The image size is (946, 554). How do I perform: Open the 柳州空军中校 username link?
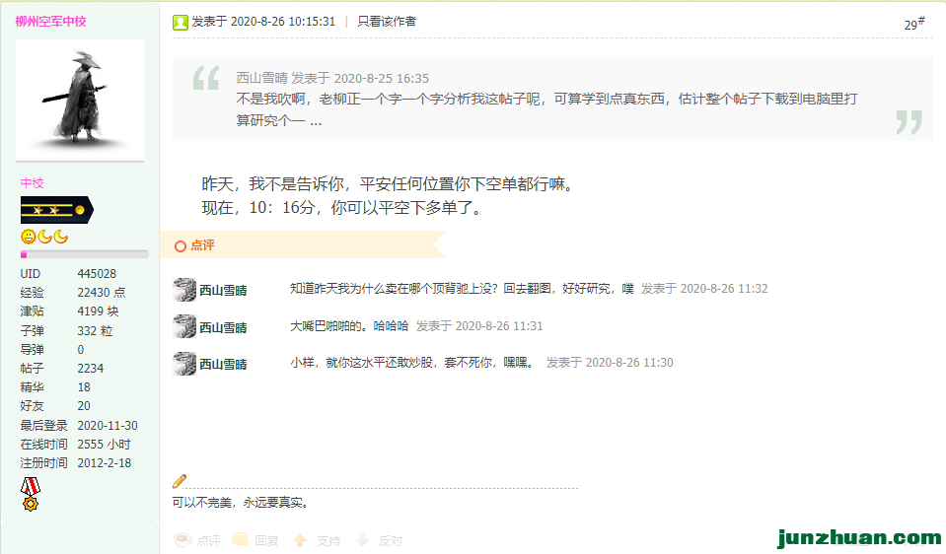click(50, 21)
